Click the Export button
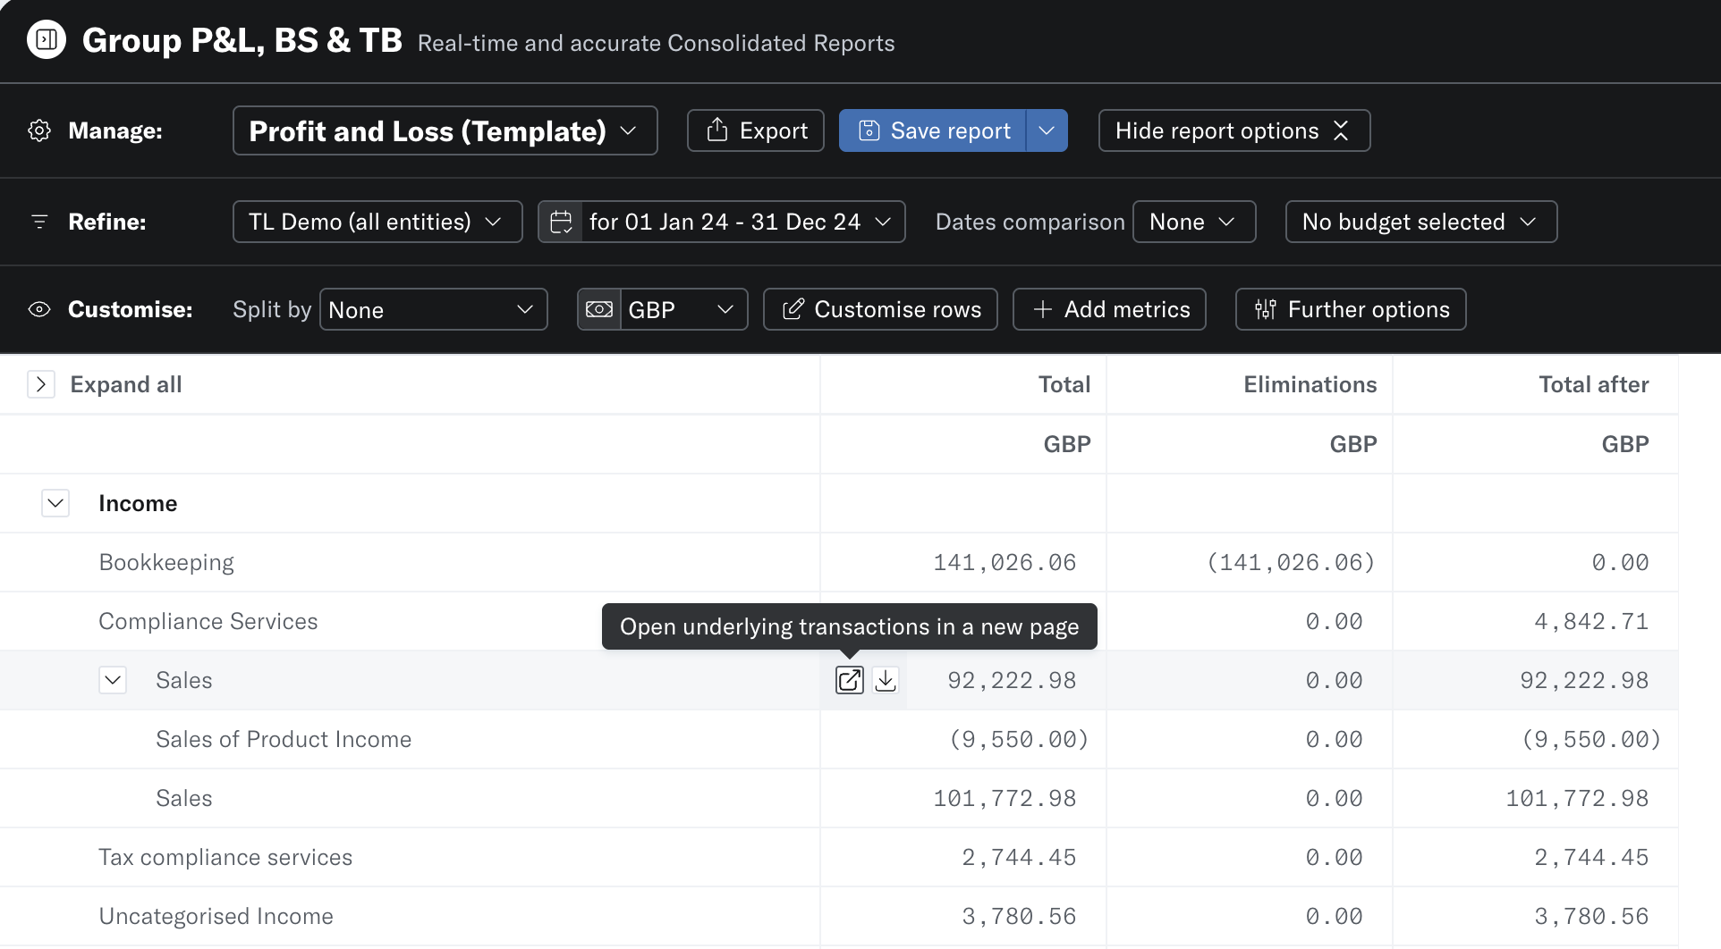 [755, 130]
